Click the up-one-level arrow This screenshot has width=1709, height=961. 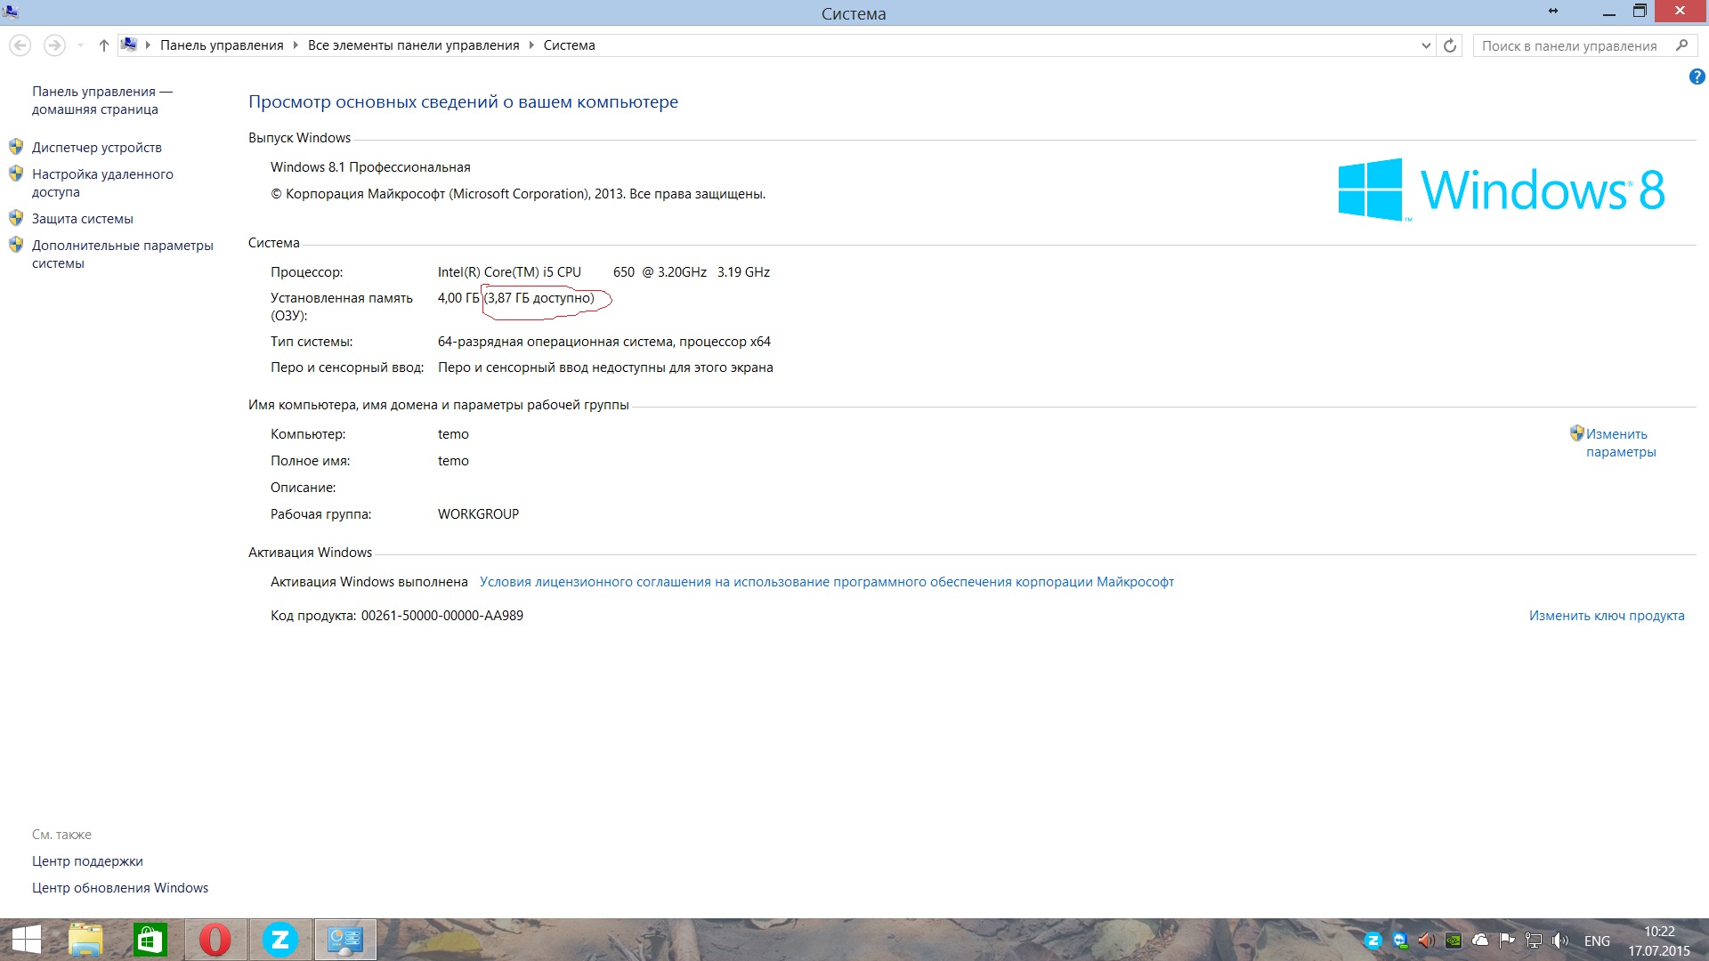[x=103, y=45]
